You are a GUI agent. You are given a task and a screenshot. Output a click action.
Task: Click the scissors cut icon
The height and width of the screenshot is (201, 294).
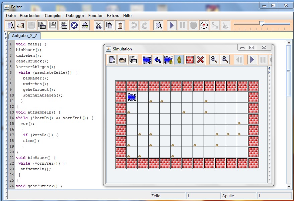pos(98,25)
